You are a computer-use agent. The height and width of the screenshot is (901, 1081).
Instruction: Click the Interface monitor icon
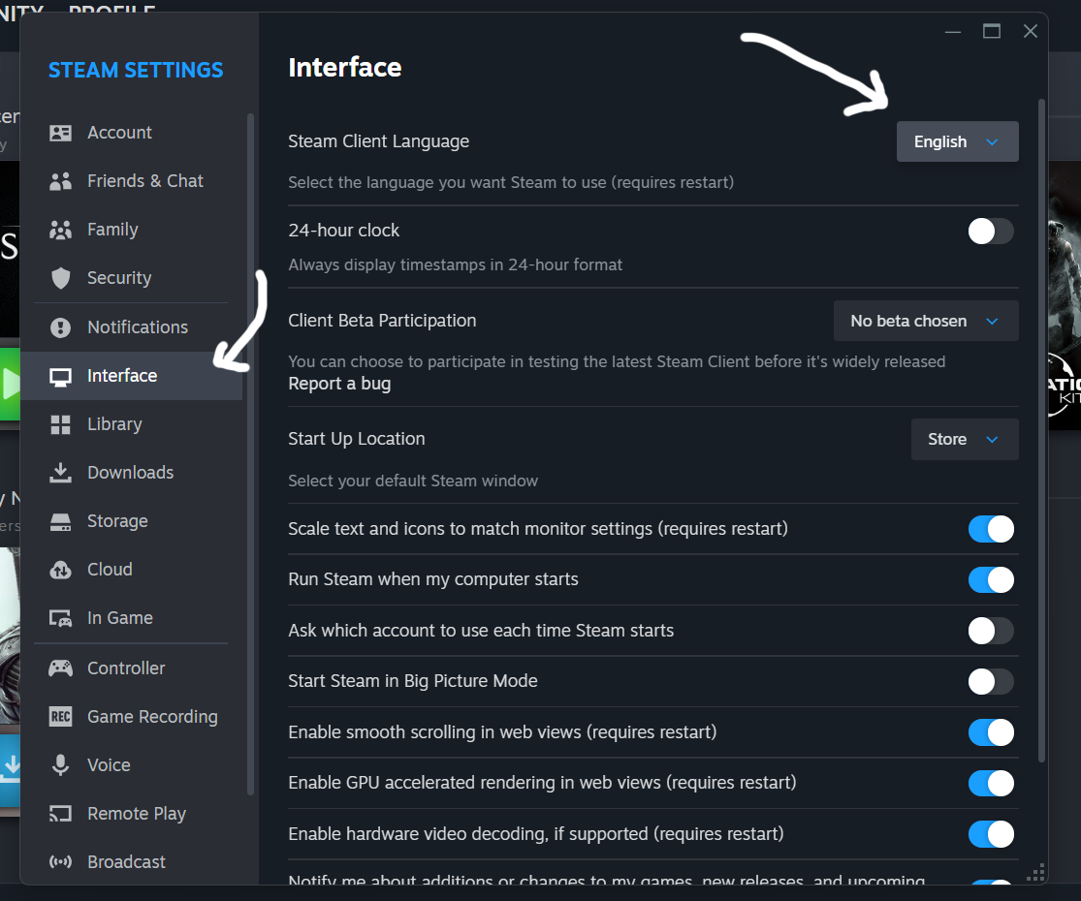point(61,377)
